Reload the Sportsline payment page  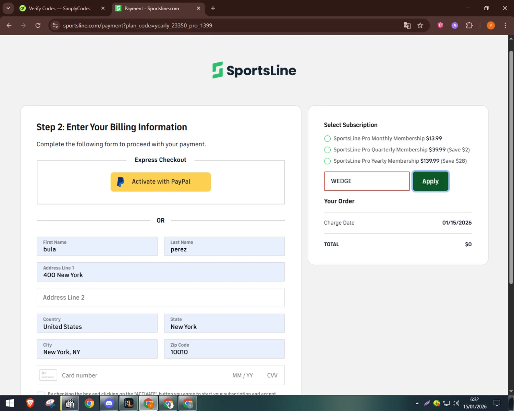(38, 25)
